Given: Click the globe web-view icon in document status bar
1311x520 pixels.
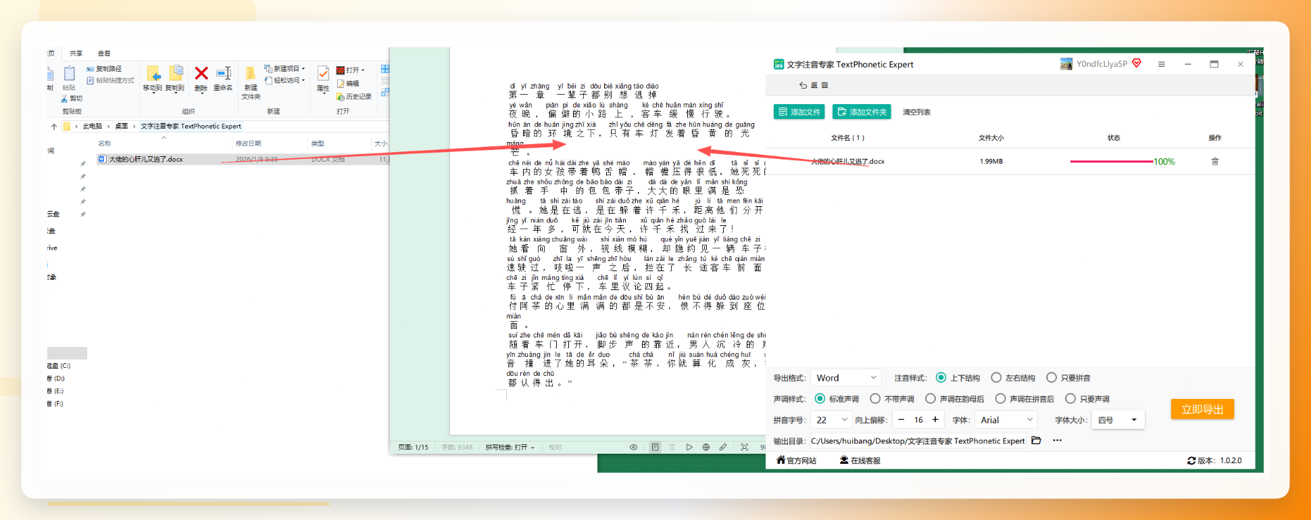Looking at the screenshot, I should tap(706, 447).
